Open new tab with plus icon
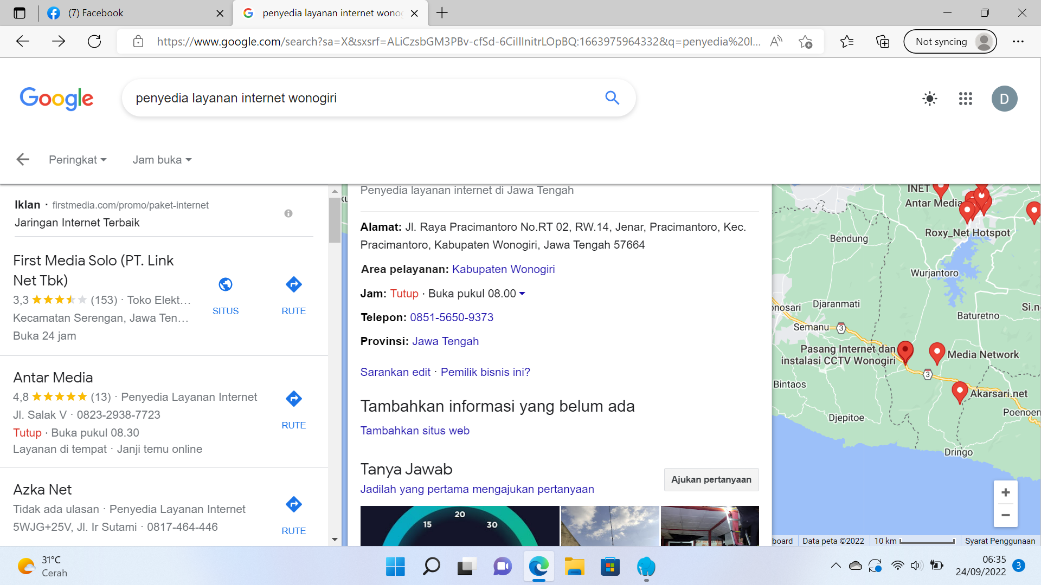The width and height of the screenshot is (1041, 585). tap(442, 13)
